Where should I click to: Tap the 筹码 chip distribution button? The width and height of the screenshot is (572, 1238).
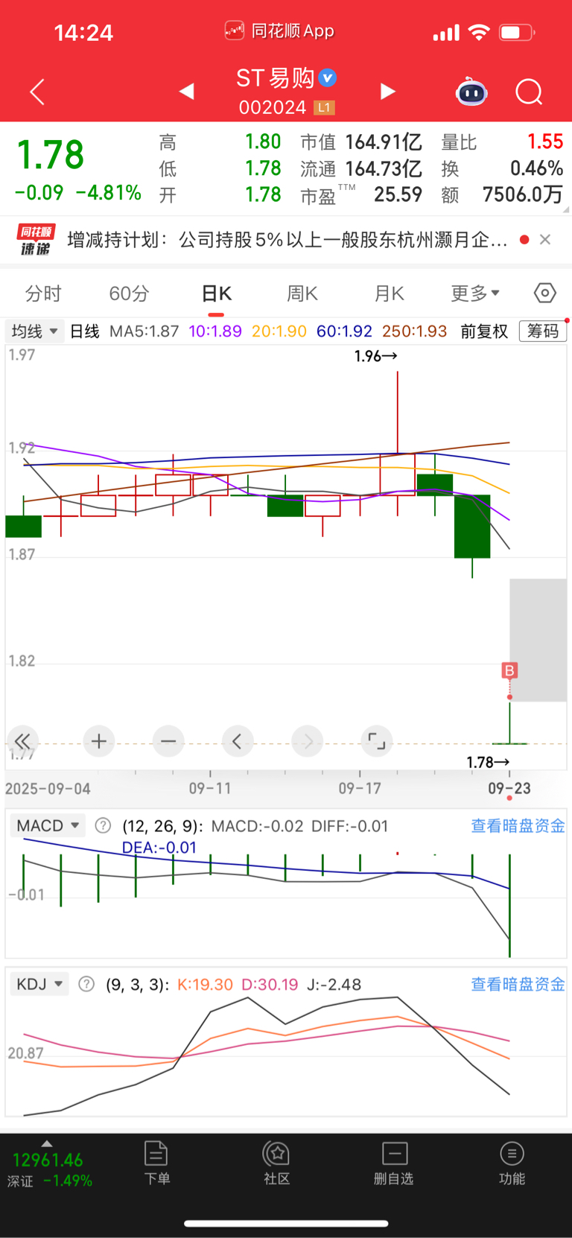click(x=543, y=331)
